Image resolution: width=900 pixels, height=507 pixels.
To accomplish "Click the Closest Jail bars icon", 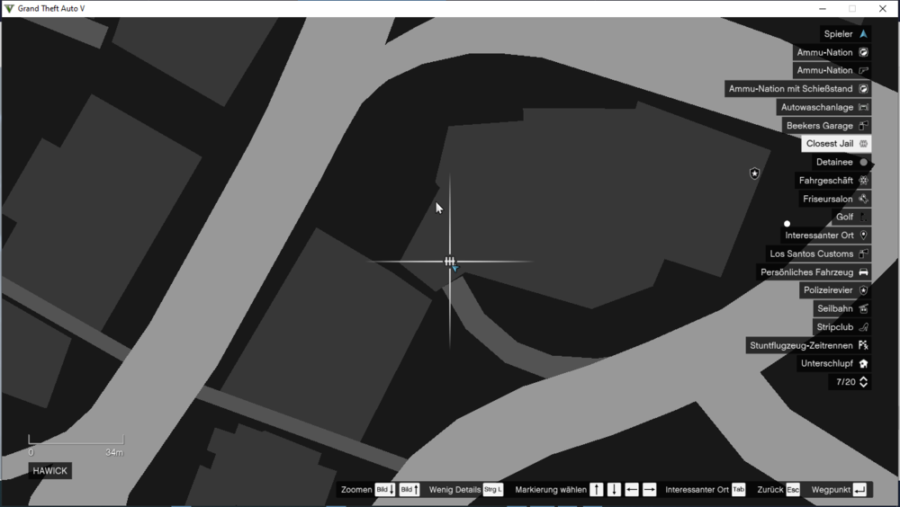I will 863,144.
